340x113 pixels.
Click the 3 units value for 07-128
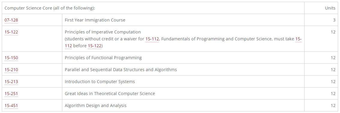tap(334, 20)
